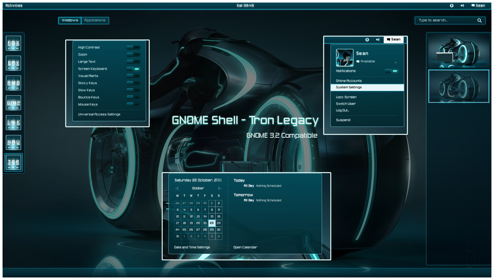Advance the calendar to November
Screen dimensions: 494x280
[219, 188]
